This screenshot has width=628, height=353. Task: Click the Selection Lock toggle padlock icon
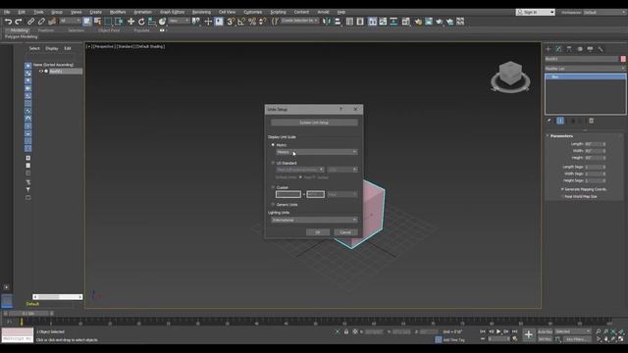coord(346,331)
